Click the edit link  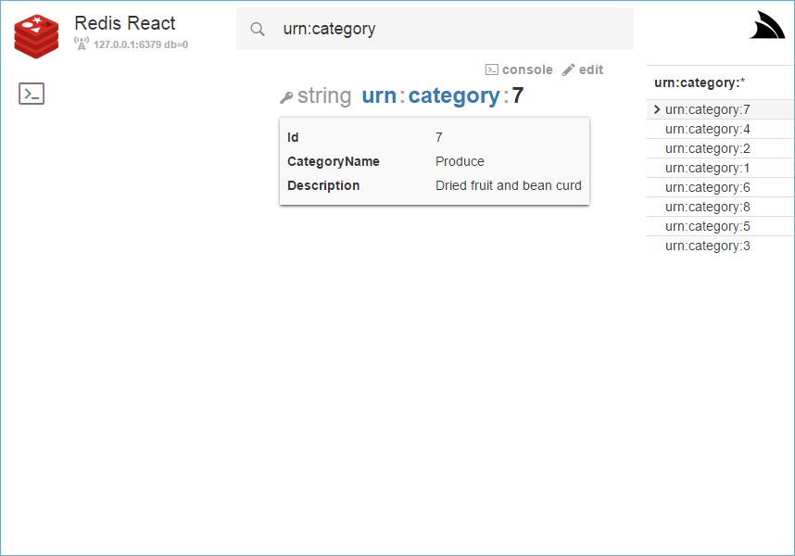click(x=590, y=69)
